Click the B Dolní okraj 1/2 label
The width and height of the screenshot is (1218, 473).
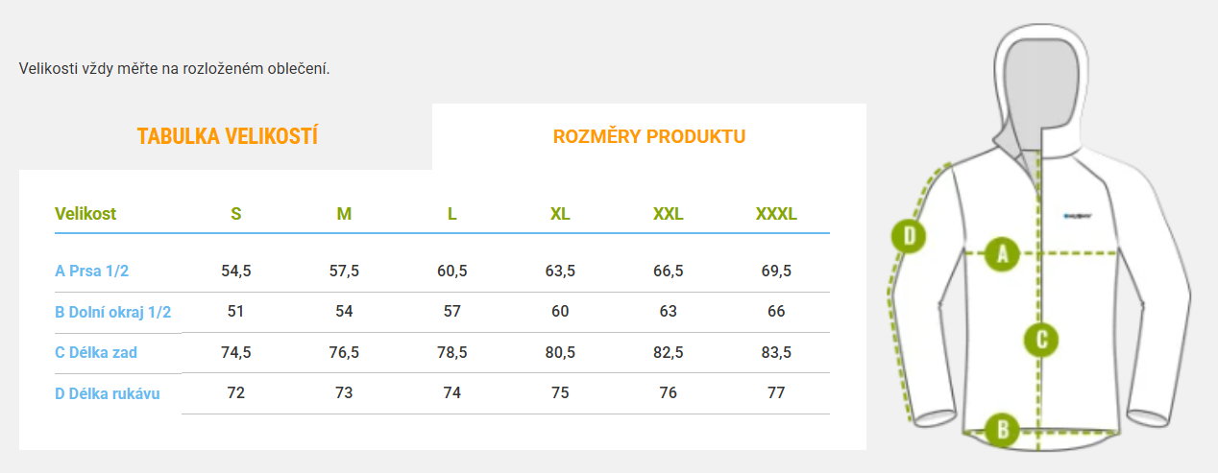tap(113, 312)
